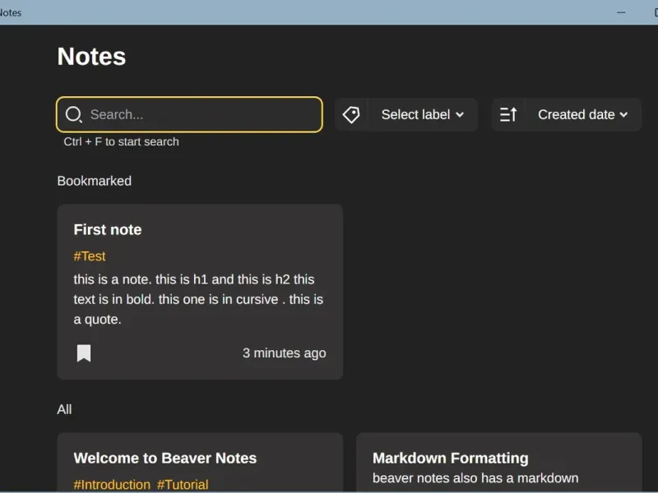658x493 pixels.
Task: Click the chevron next to Select label
Action: coord(460,115)
